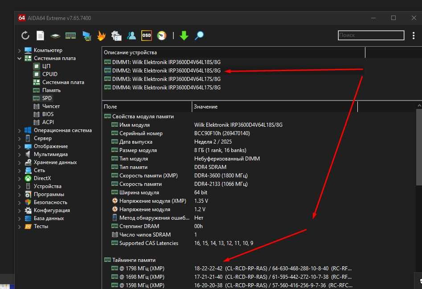Click the Размер модуля row

point(179,150)
